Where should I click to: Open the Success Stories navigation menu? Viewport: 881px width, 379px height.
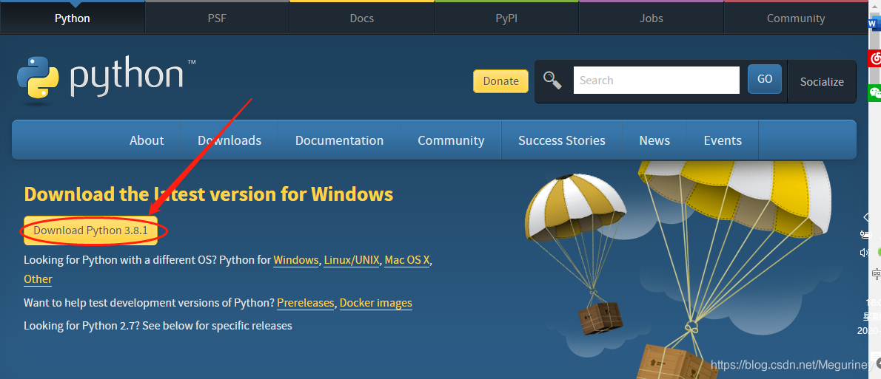click(562, 140)
